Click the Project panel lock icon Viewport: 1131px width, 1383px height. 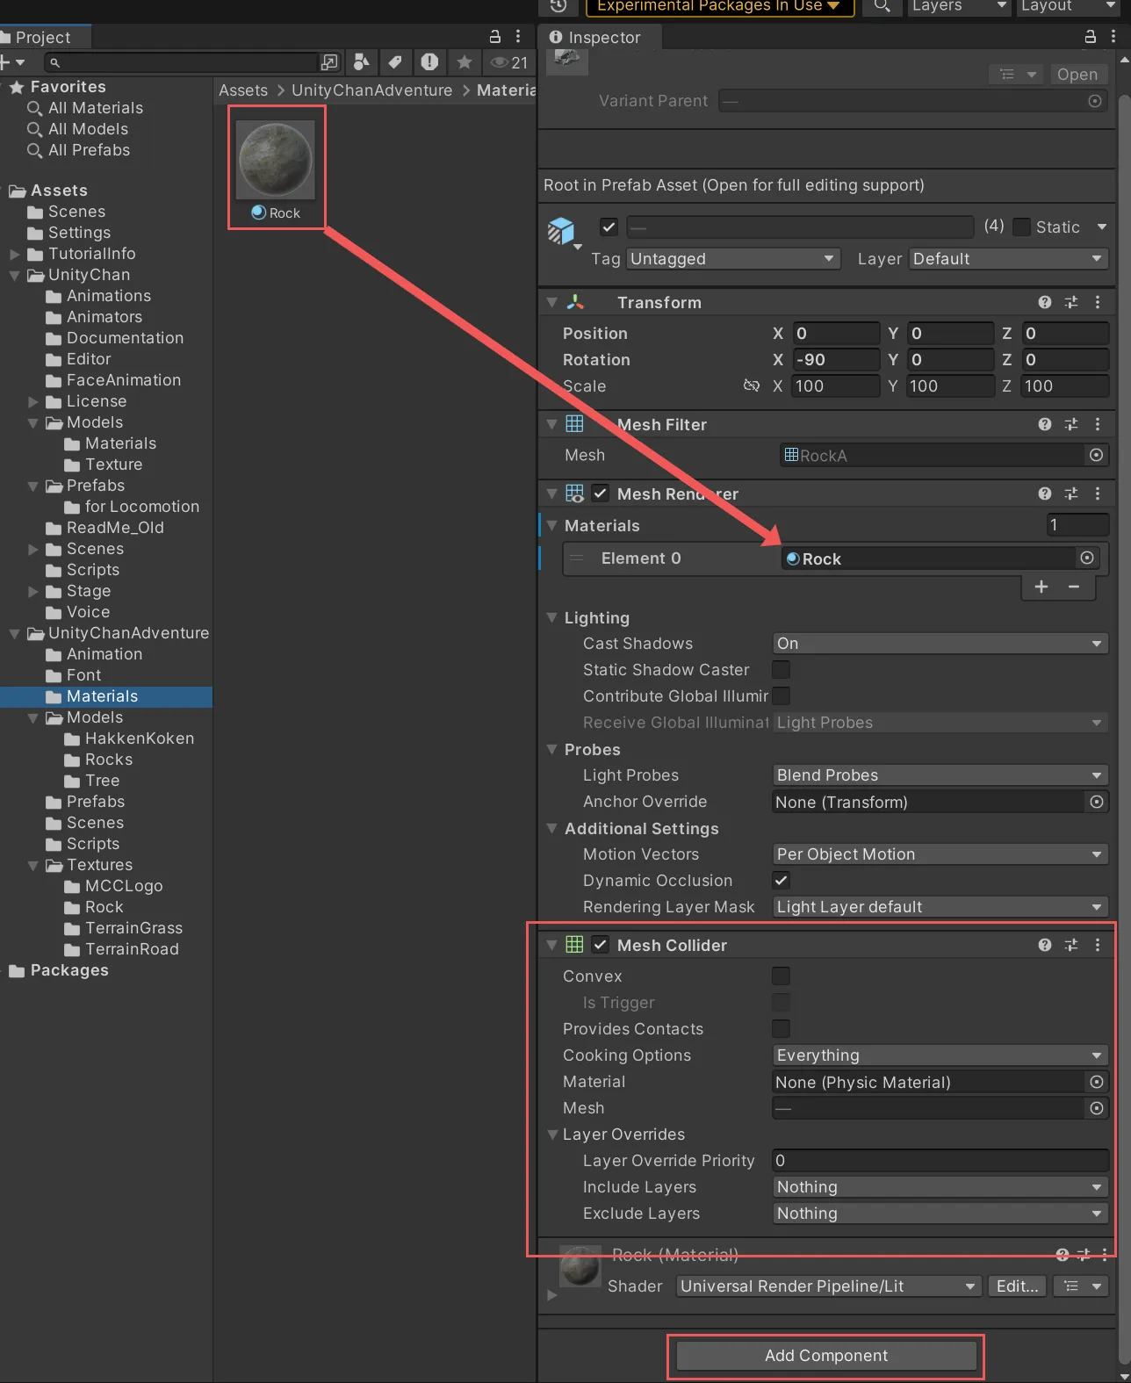[x=494, y=37]
